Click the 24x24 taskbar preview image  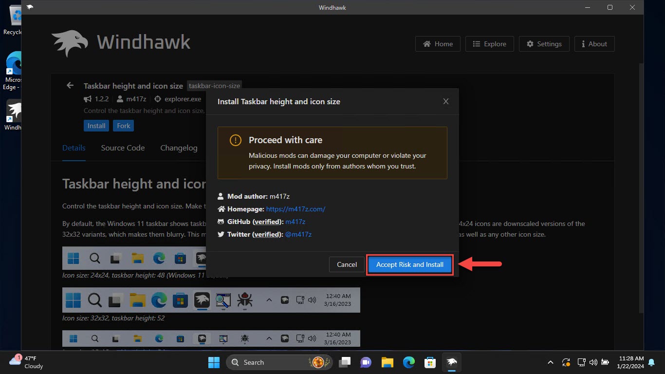click(x=134, y=258)
